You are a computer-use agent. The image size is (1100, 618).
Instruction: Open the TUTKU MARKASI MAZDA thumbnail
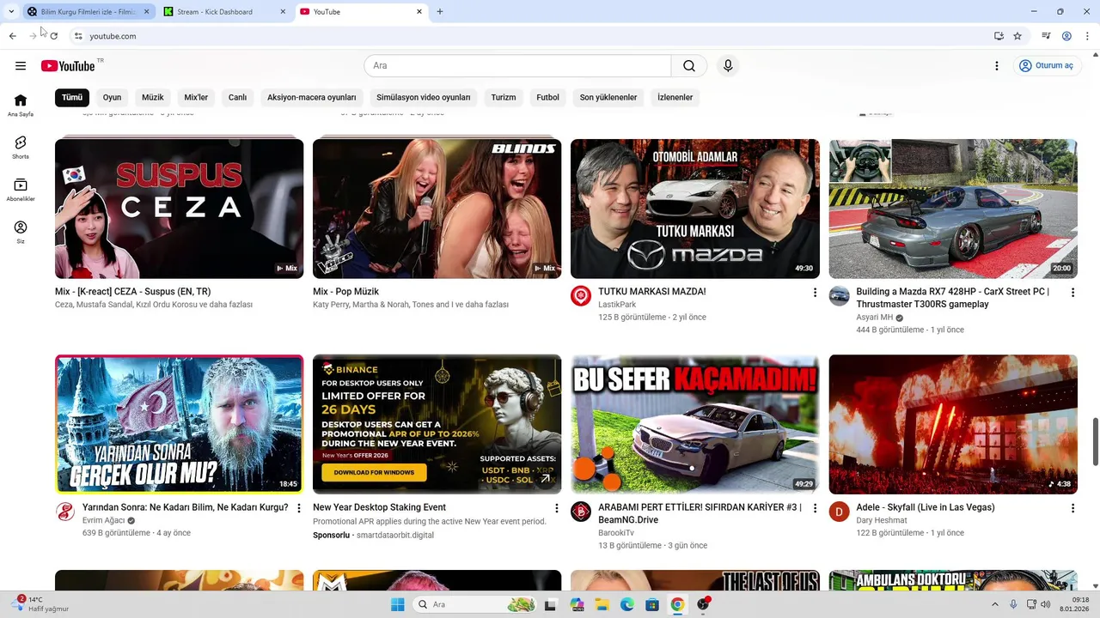(695, 209)
